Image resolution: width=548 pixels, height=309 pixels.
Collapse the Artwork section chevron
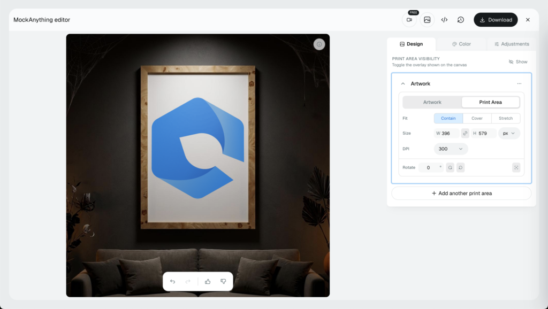403,84
